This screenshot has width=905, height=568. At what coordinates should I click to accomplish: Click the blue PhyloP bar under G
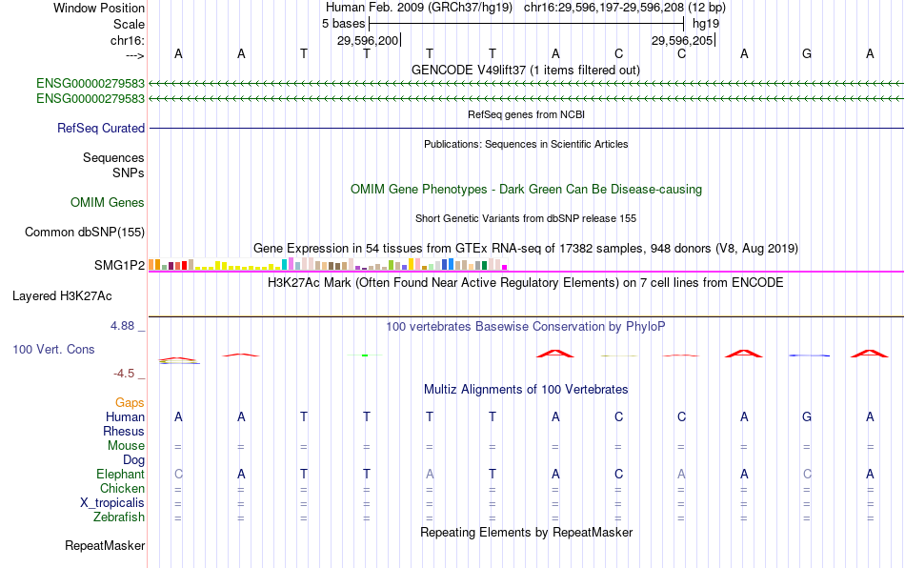click(x=809, y=355)
